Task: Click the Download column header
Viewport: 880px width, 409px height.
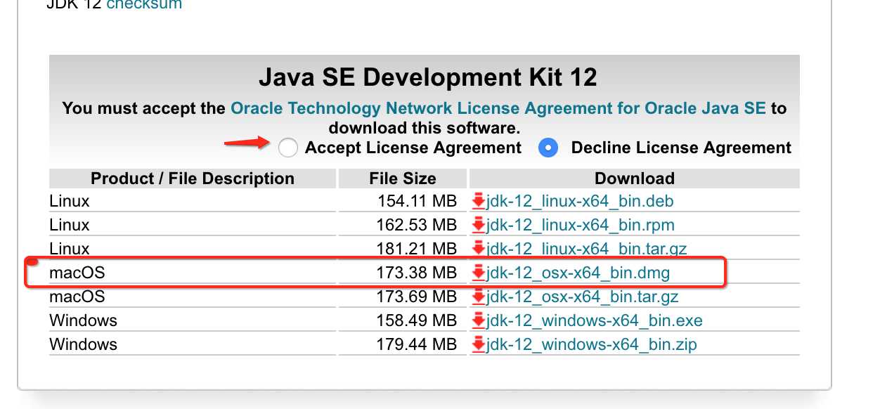Action: [x=635, y=178]
